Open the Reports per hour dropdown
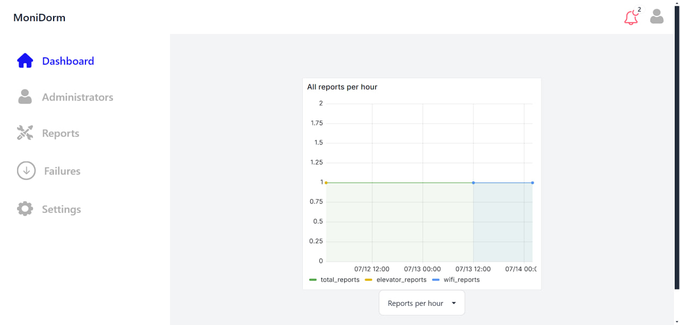The height and width of the screenshot is (325, 680). pos(415,303)
